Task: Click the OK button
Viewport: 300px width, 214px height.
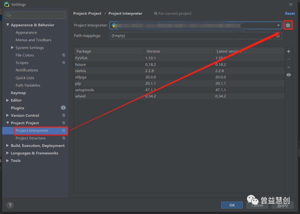Action: 232,205
